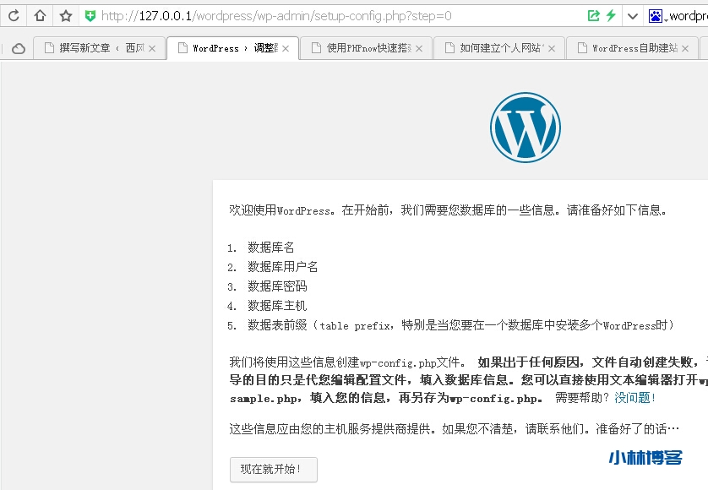Go to the browser home page

tap(40, 16)
